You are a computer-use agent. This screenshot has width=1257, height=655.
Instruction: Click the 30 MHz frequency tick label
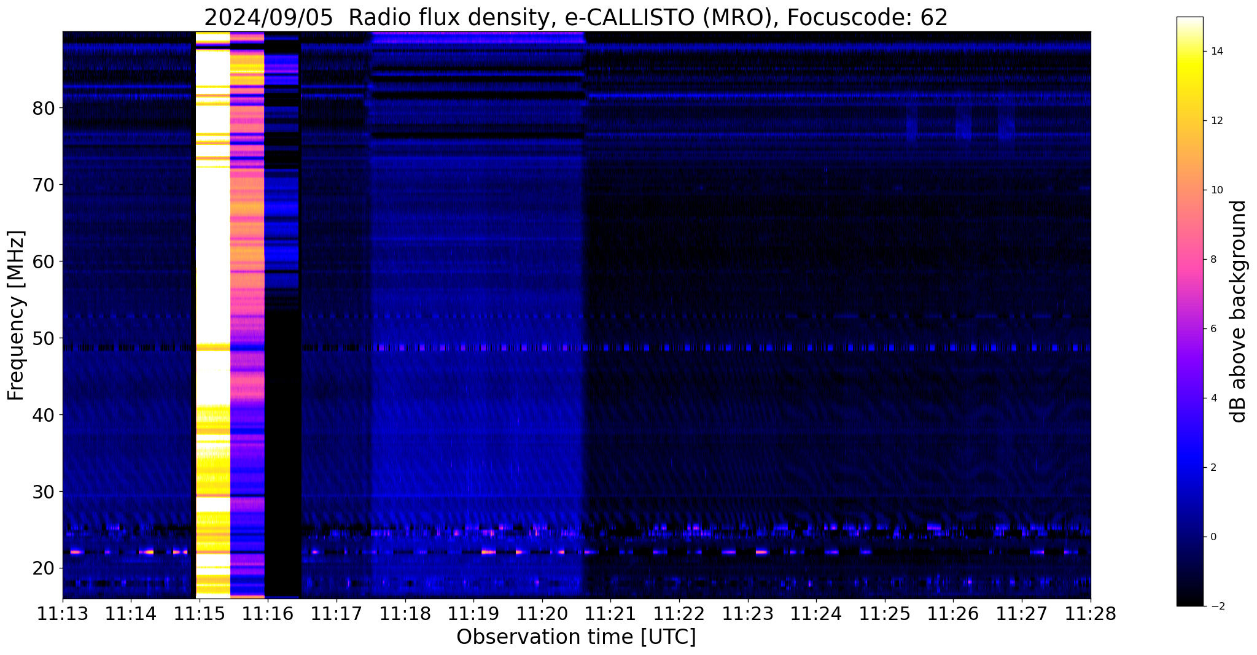pos(43,492)
